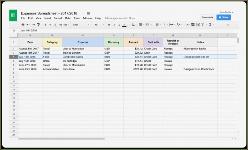Open the font size 10 dropdown
Screen dimensions: 248x150
click(x=99, y=25)
